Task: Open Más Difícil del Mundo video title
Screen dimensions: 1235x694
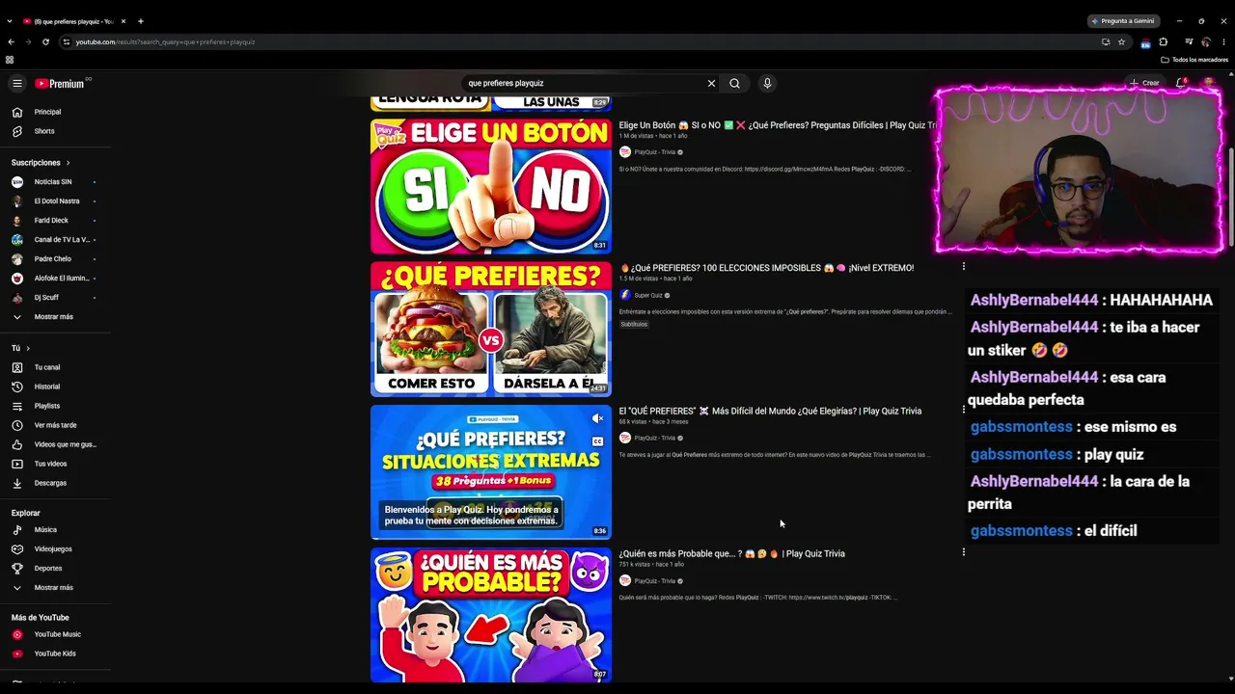Action: 770,412
